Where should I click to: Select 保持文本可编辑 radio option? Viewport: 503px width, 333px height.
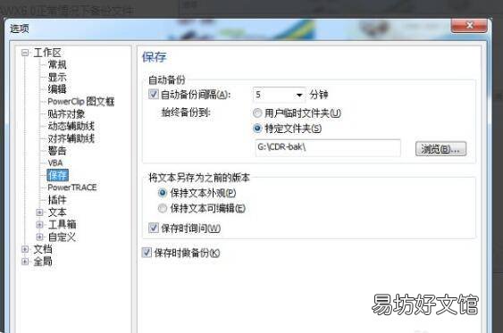coord(163,209)
